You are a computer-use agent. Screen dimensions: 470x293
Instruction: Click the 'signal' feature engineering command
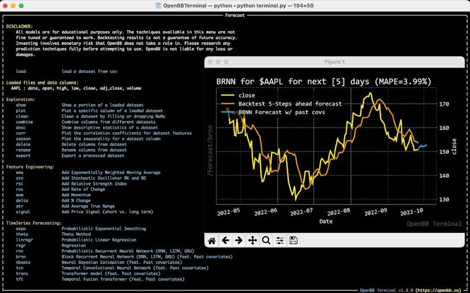click(x=23, y=212)
